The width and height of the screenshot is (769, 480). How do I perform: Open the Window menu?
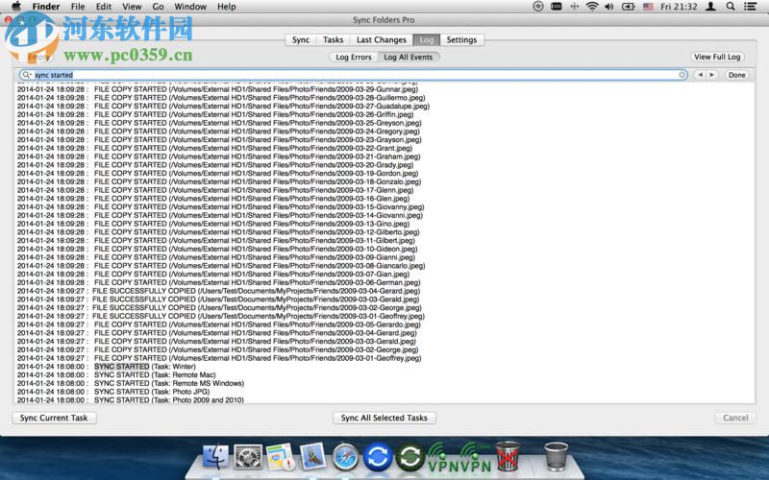coord(190,7)
